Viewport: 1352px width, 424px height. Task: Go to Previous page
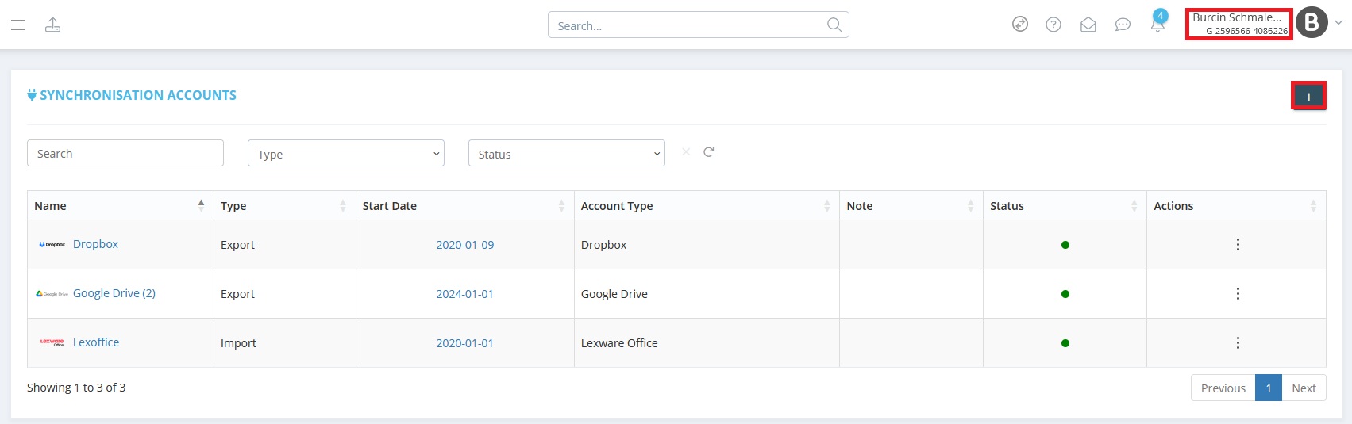pos(1223,388)
